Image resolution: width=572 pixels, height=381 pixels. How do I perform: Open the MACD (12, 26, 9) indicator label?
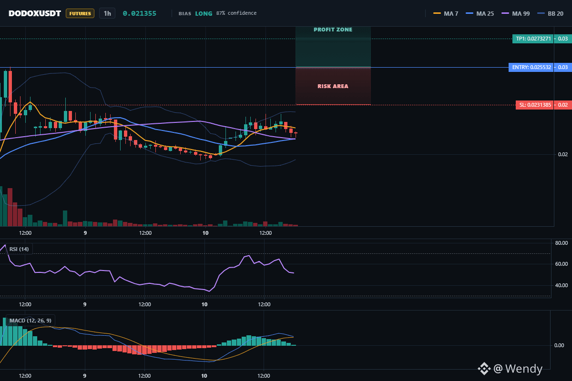pyautogui.click(x=31, y=321)
